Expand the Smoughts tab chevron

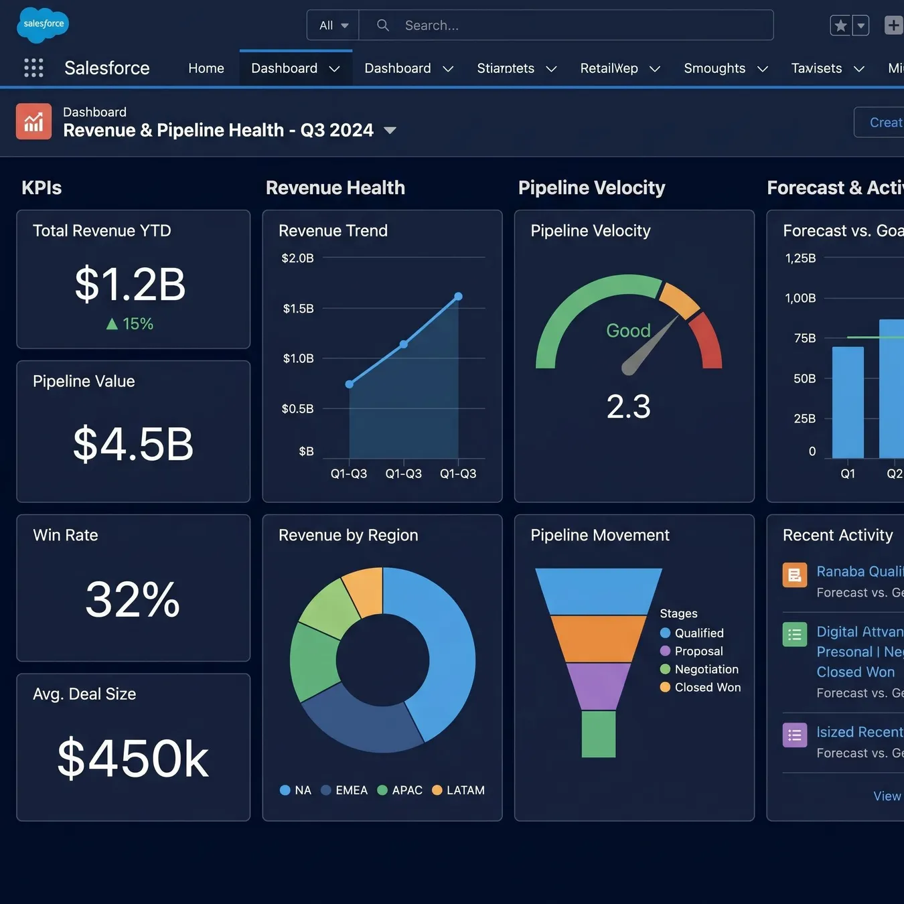tap(762, 69)
